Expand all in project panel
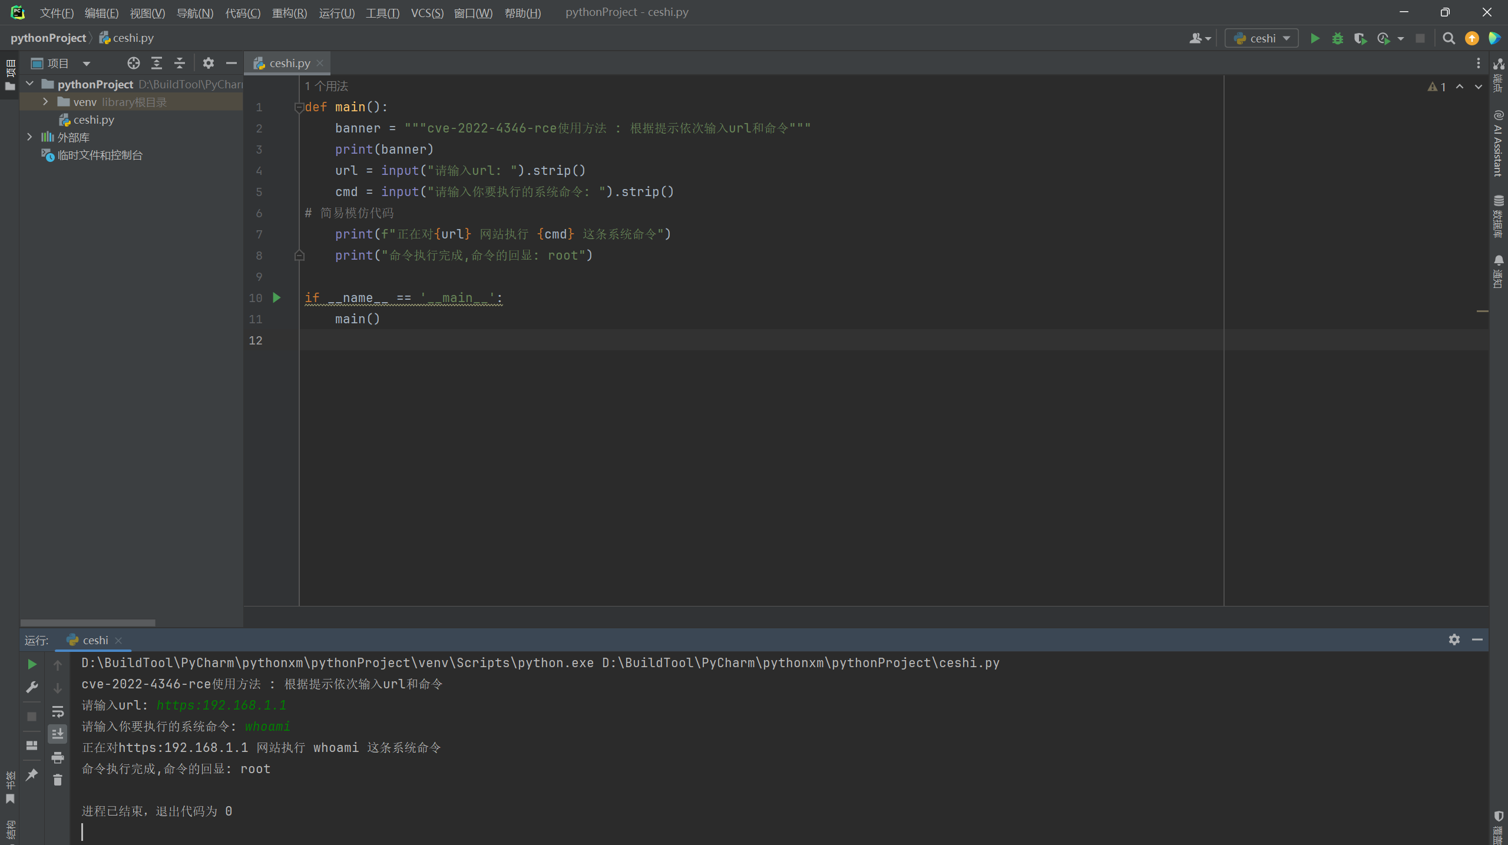 (157, 63)
